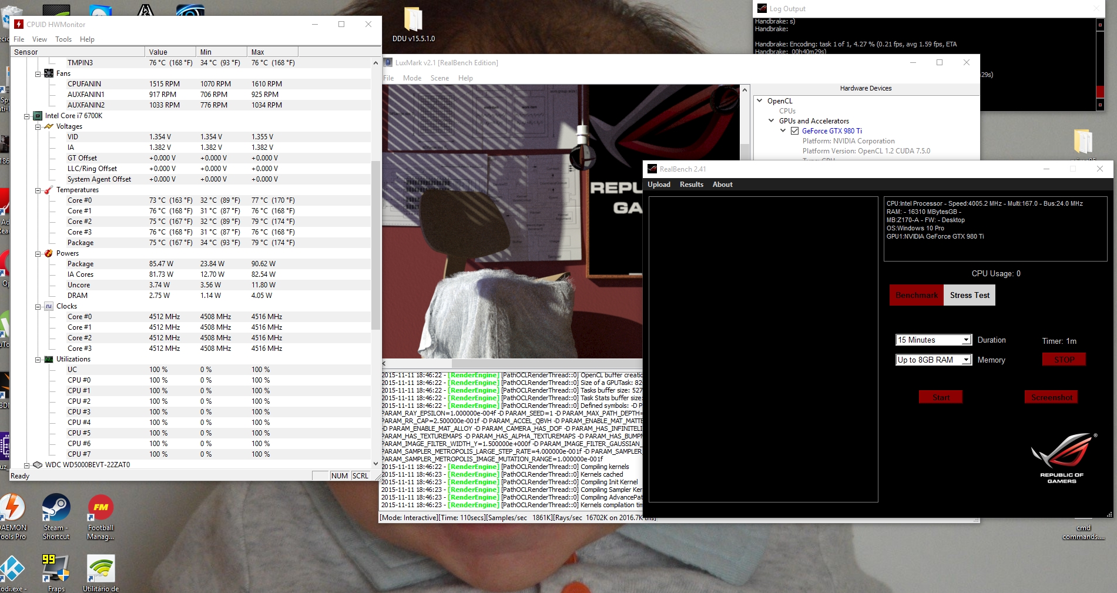Collapse the Clocks tree node
The height and width of the screenshot is (593, 1117).
(x=38, y=307)
